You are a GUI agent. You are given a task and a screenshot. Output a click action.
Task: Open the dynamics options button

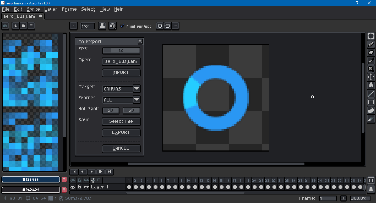click(112, 26)
